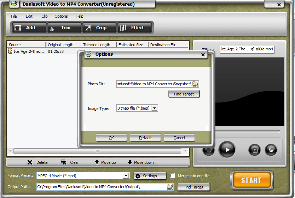Select the Ice.Age.2 file icon in list

point(10,51)
